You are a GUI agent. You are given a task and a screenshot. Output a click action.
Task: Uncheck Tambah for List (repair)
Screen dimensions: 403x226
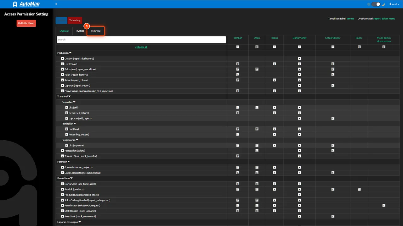coord(238,64)
